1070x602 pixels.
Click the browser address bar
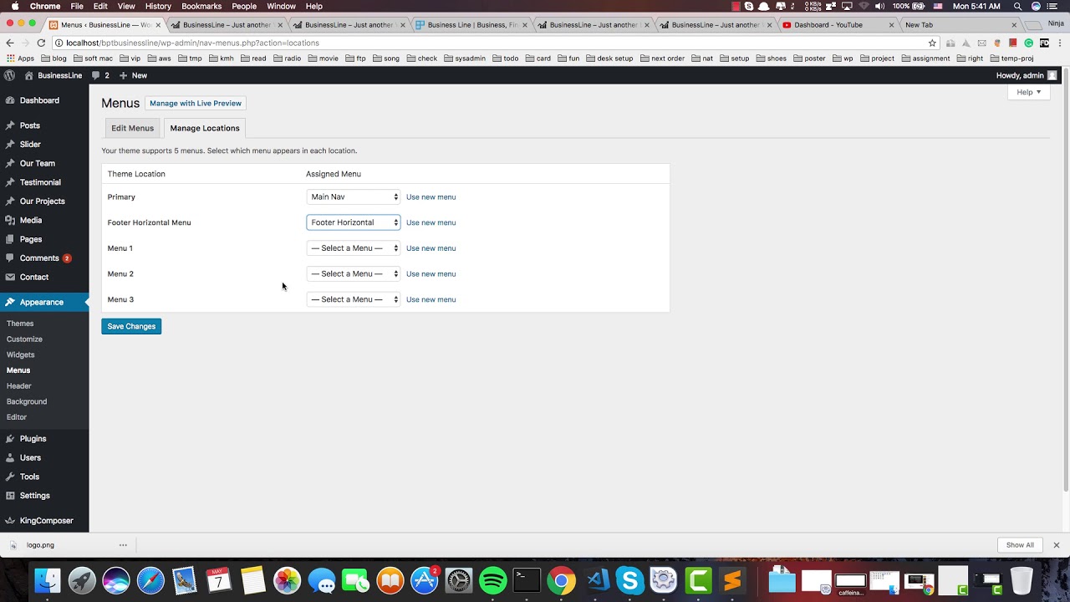493,43
